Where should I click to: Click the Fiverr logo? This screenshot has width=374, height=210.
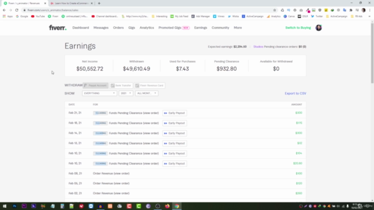(x=57, y=27)
